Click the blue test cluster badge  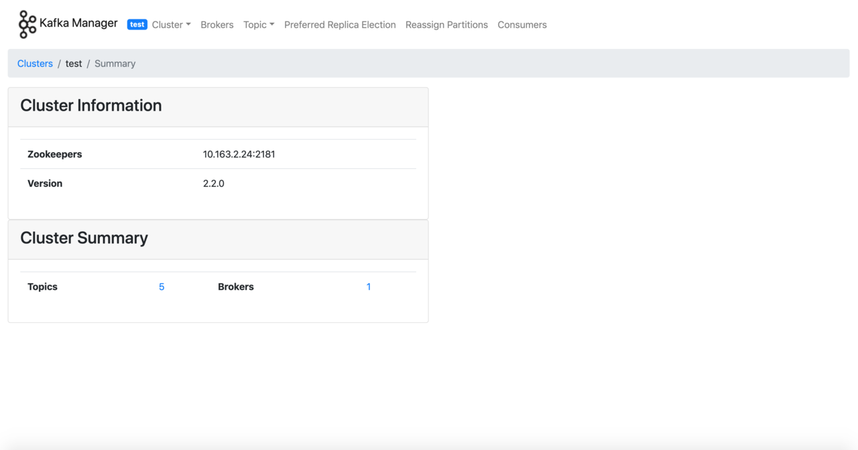(137, 24)
